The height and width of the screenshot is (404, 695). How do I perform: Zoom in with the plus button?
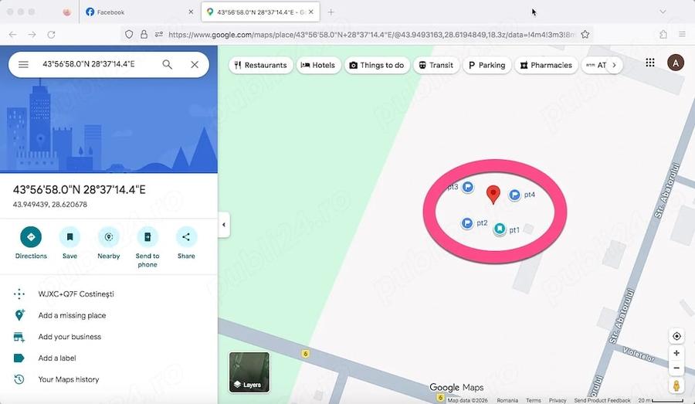pos(676,353)
